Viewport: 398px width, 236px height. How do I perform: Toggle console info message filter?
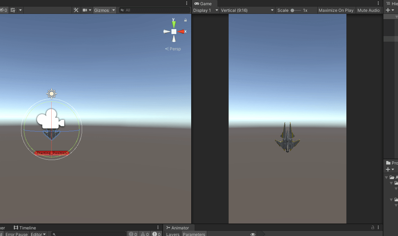tap(133, 234)
